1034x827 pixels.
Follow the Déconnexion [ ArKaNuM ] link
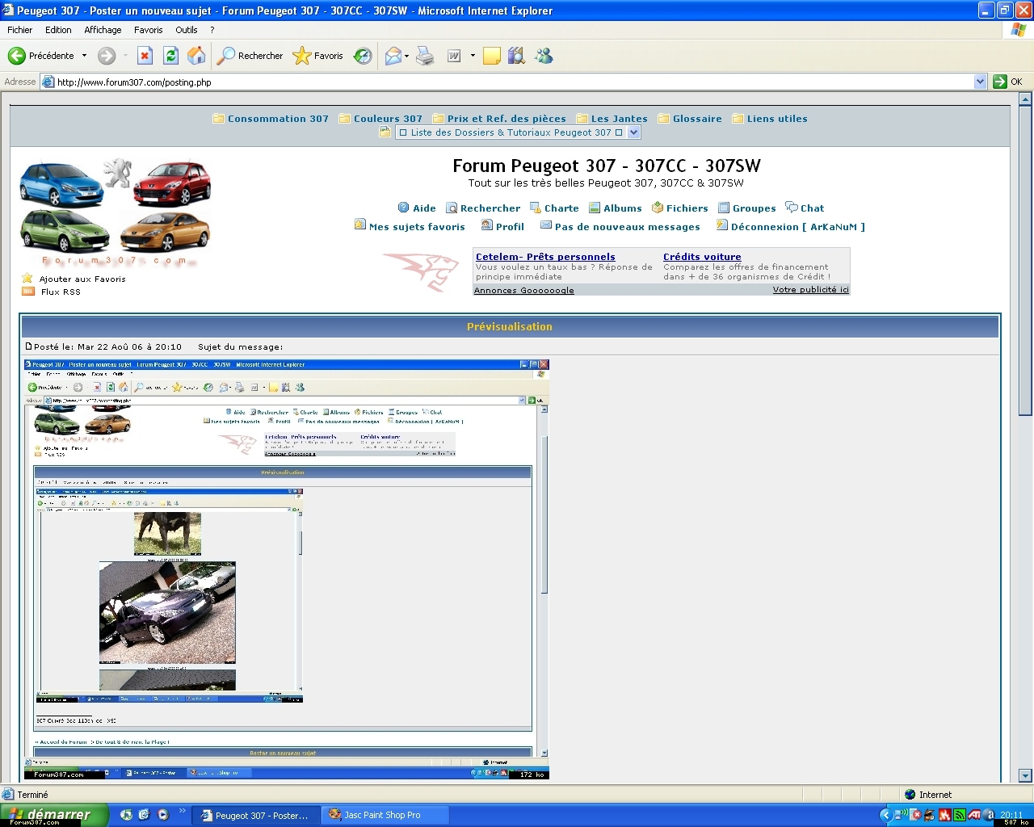click(x=797, y=227)
